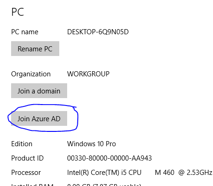This screenshot has height=186, width=213.
Task: Select the WORKGROUP organization value
Action: (88, 74)
